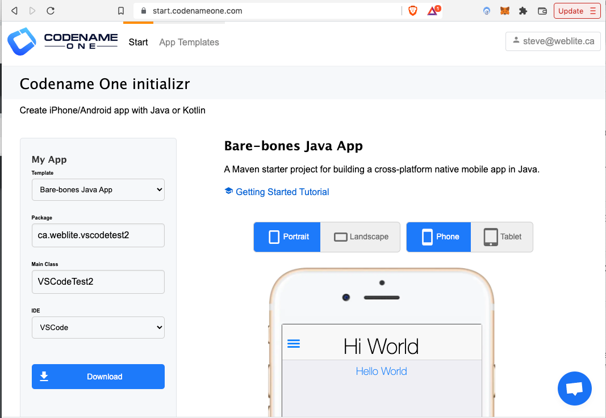
Task: Switch preview to Portrait orientation
Action: coord(287,237)
